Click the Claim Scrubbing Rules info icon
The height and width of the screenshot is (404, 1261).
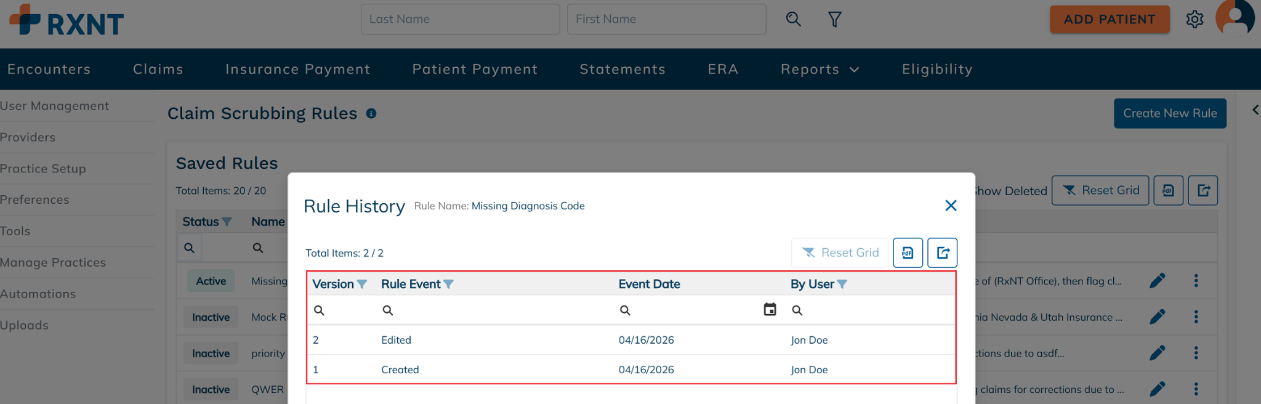click(371, 113)
